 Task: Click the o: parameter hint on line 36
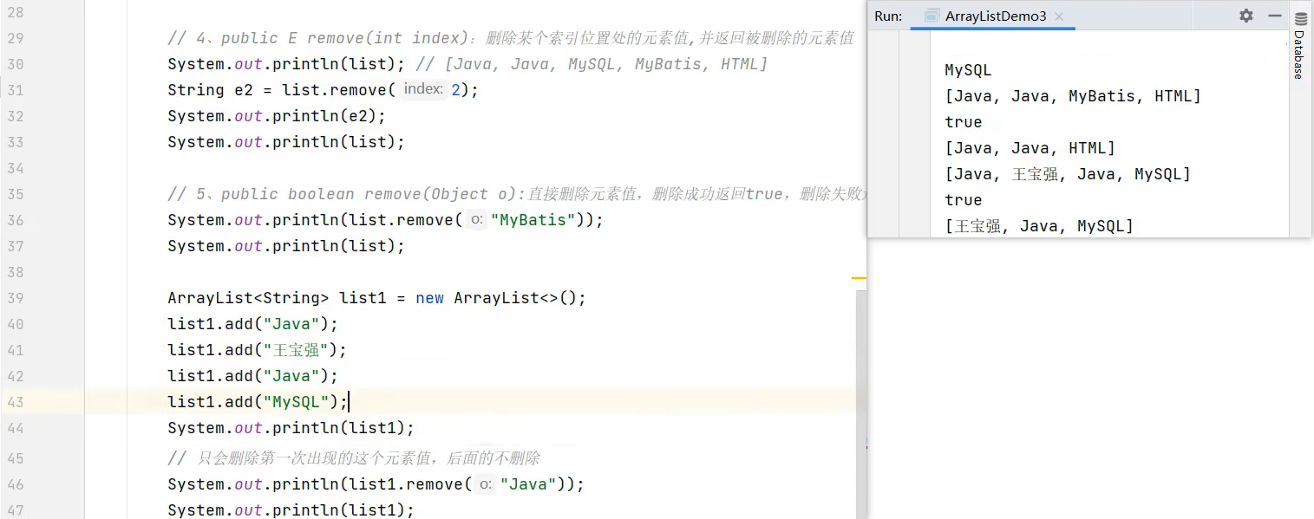(x=475, y=220)
